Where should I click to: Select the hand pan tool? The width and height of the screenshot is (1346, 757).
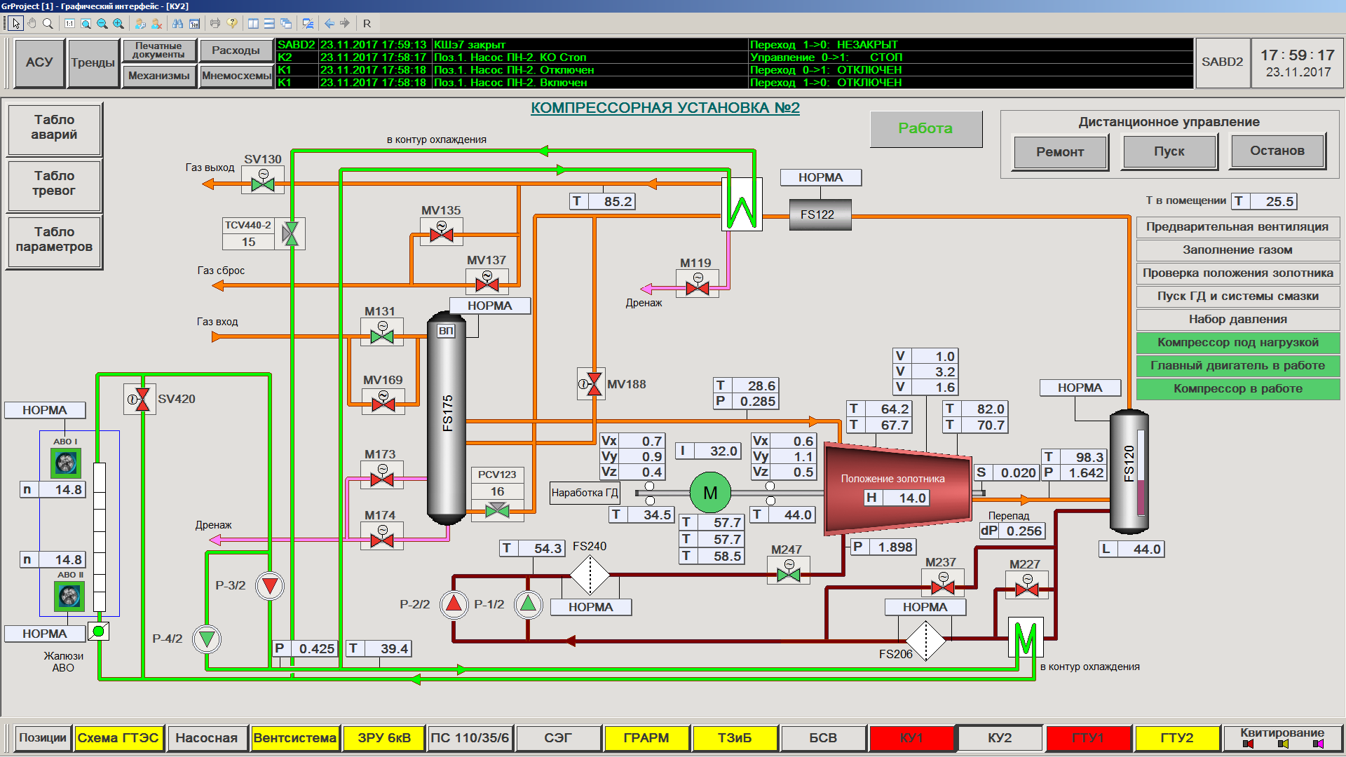32,23
